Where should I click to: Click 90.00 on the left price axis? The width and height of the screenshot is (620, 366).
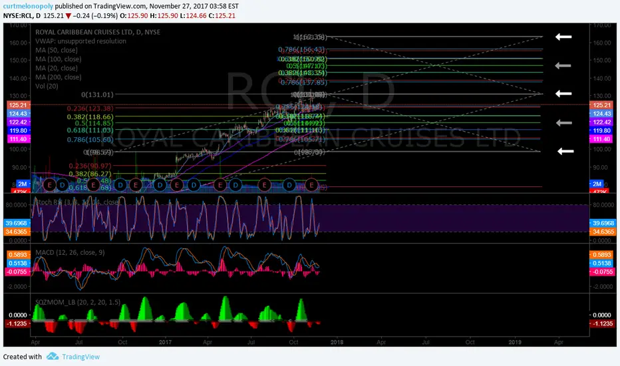[x=19, y=168]
